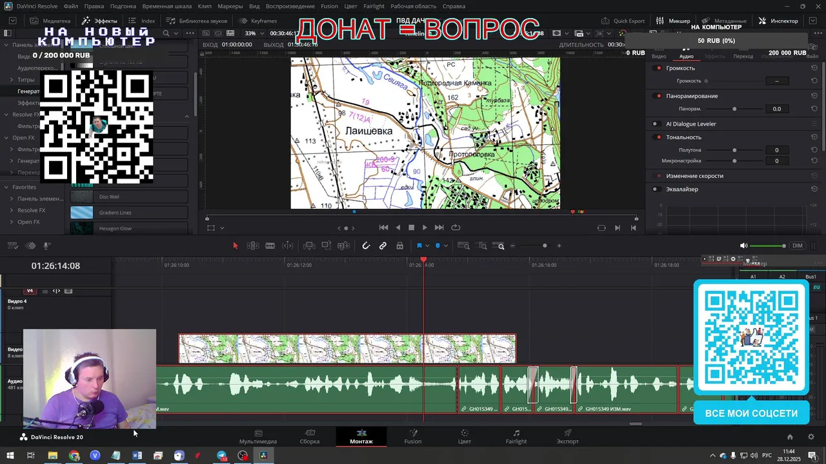The width and height of the screenshot is (826, 464).
Task: Toggle timeline Snapping magnet icon
Action: pos(366,246)
